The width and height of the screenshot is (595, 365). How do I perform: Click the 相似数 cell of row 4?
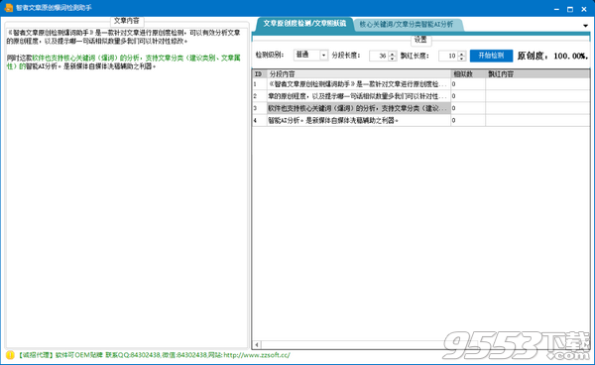click(468, 121)
